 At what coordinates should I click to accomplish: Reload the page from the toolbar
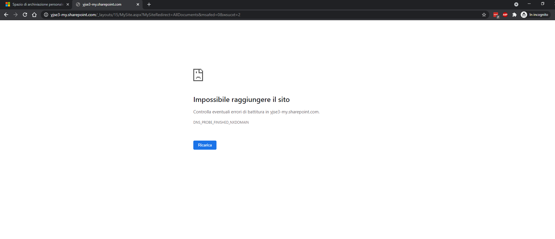(x=25, y=15)
